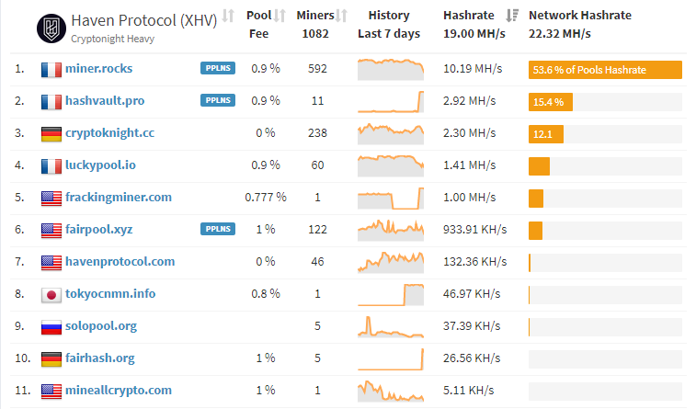The width and height of the screenshot is (696, 409).
Task: Click the PPLNS badge on the miner.rocks row
Action: [x=217, y=68]
